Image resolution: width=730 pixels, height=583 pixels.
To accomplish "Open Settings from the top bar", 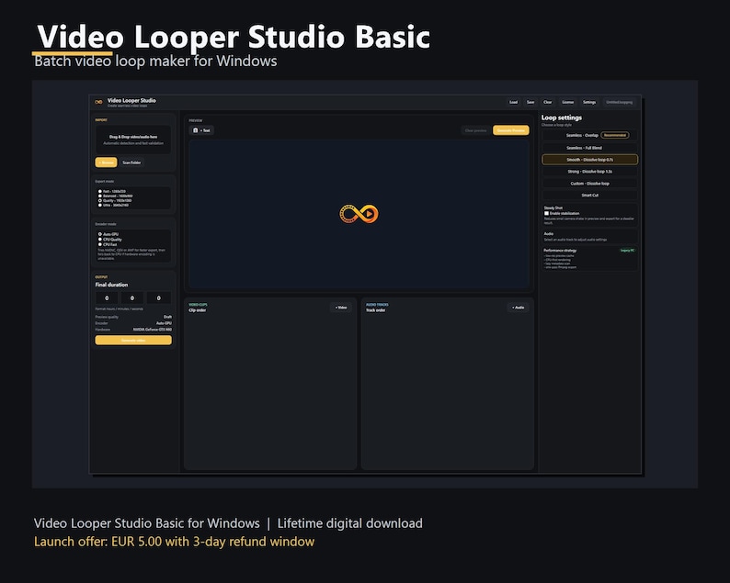I will coord(589,102).
